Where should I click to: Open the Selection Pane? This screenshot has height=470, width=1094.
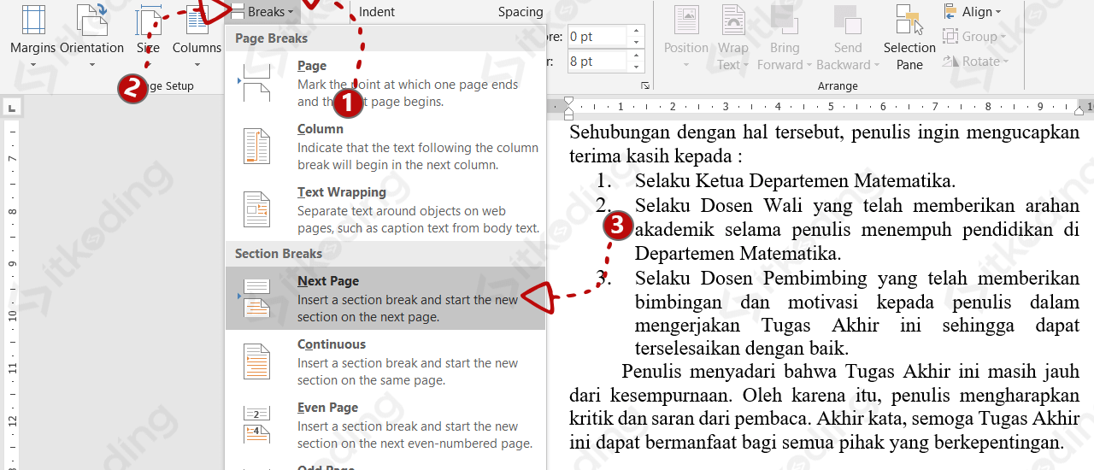coord(909,38)
